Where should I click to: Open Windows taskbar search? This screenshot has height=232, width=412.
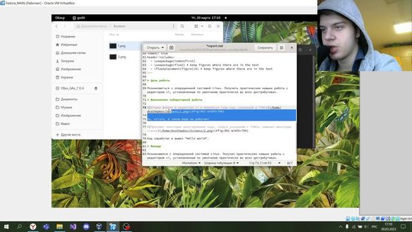[19, 226]
